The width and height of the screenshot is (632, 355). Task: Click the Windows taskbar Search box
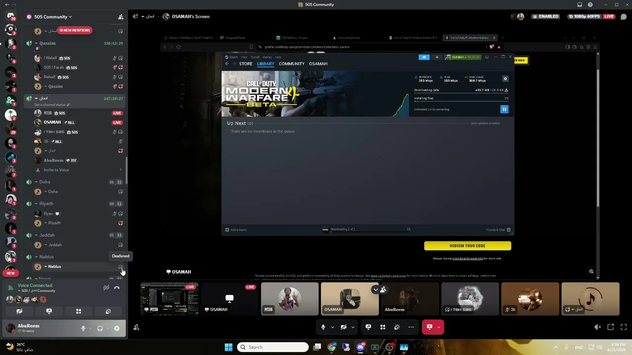[x=273, y=347]
